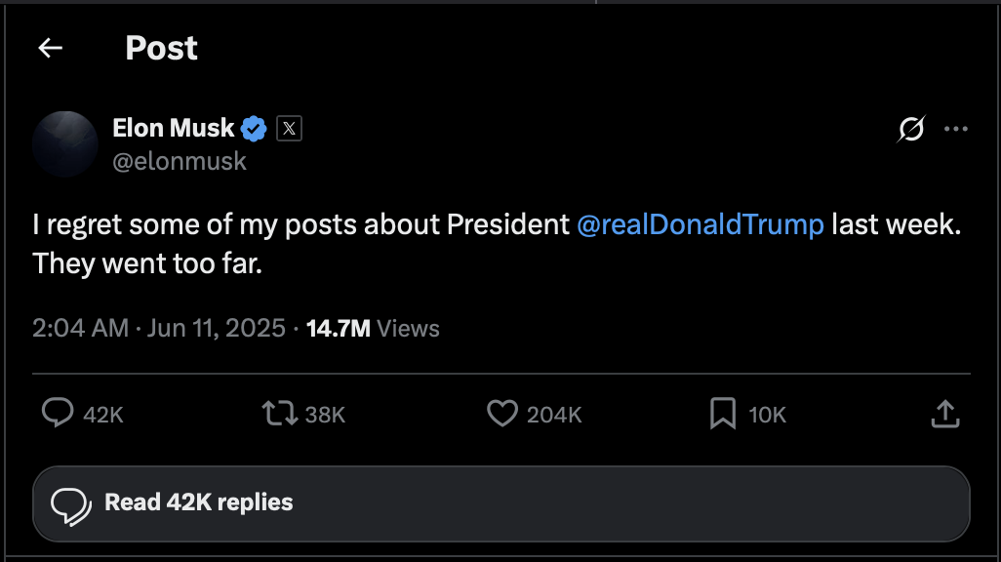1001x562 pixels.
Task: Open the @realDonaldTrump mention link
Action: click(x=701, y=225)
